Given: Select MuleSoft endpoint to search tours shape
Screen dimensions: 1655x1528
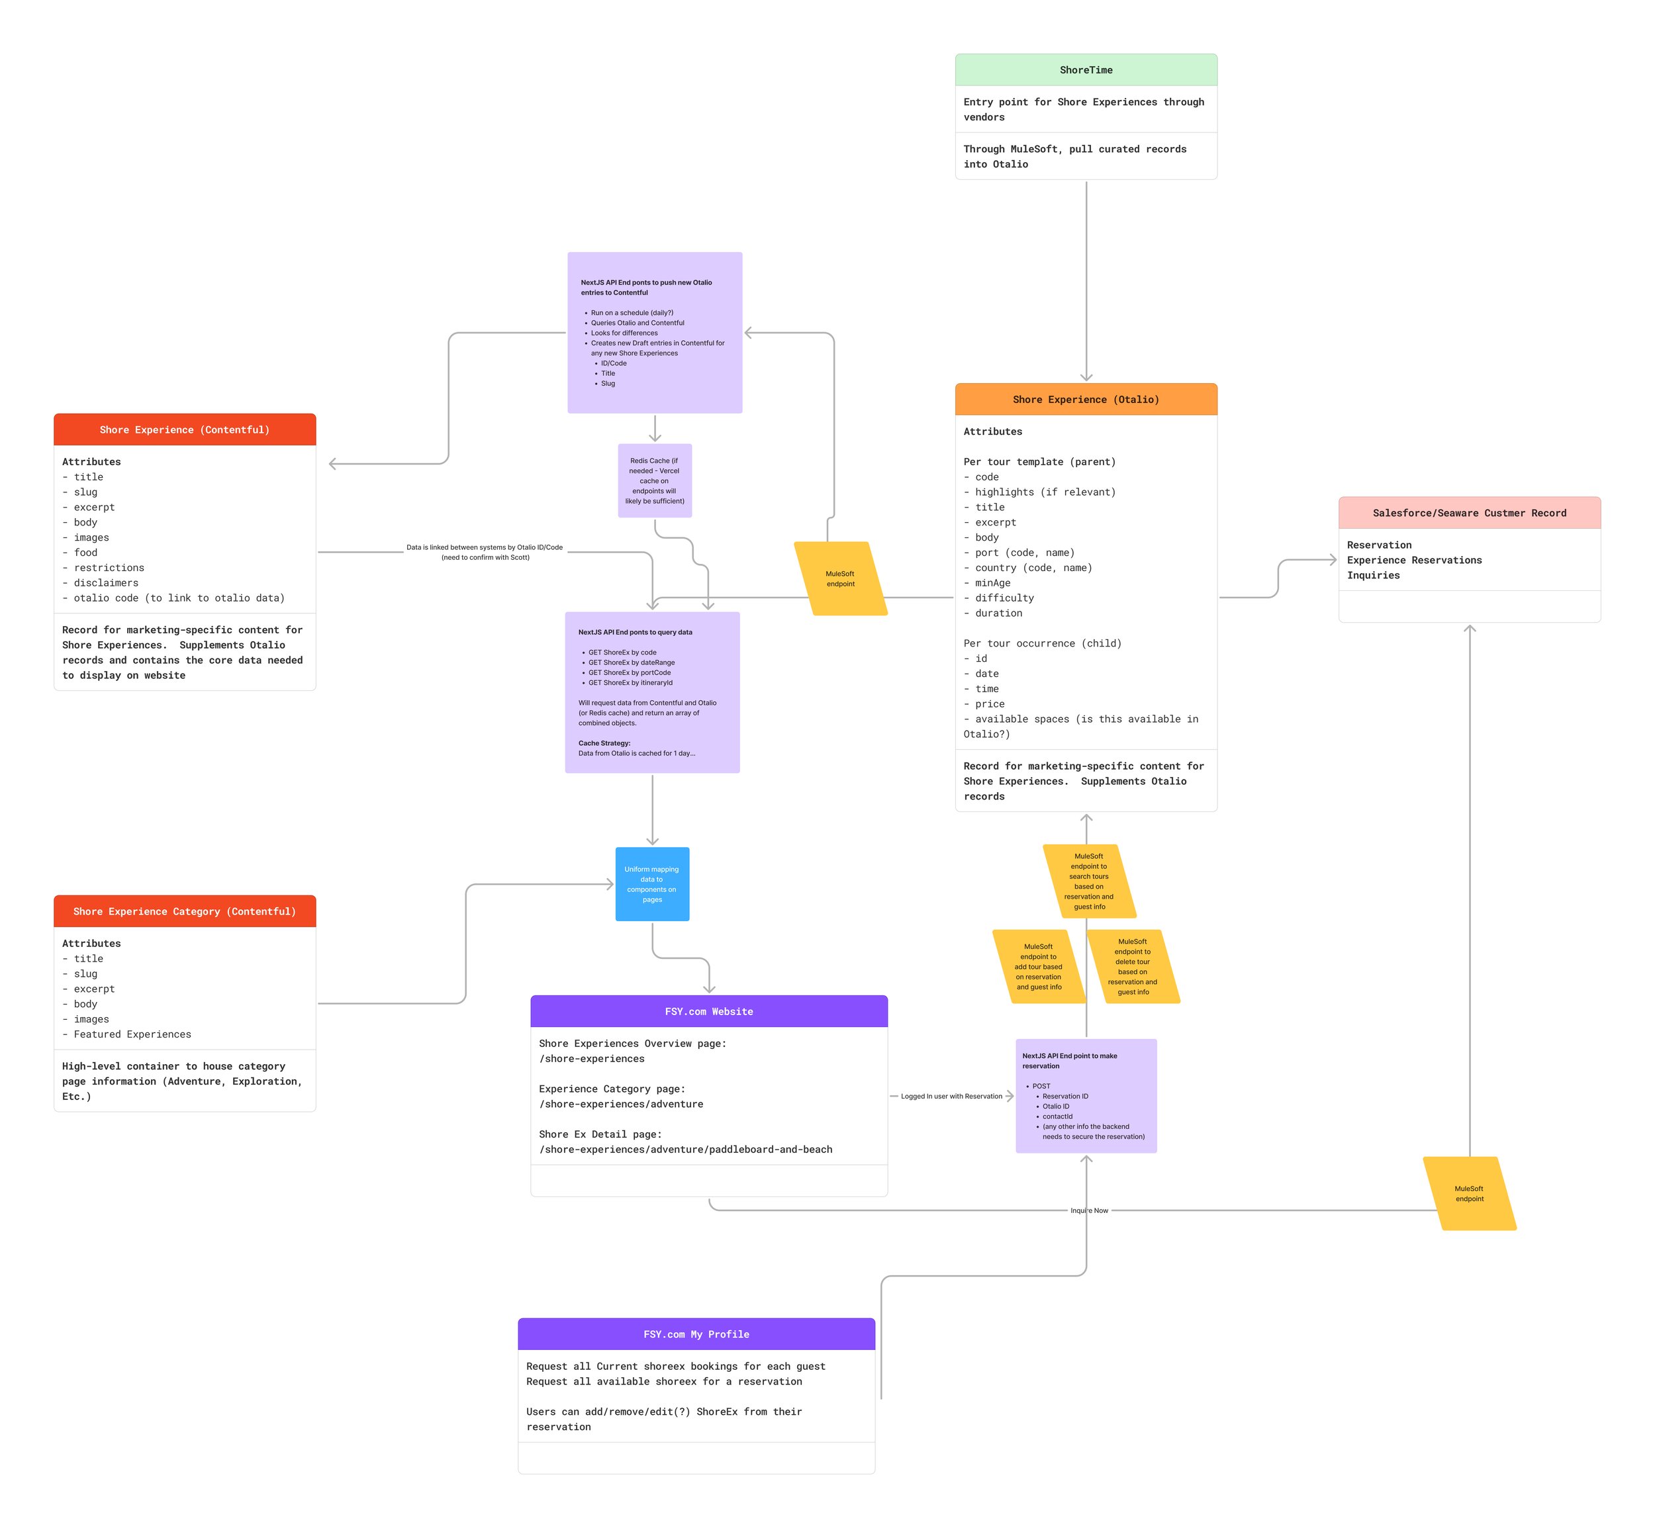Looking at the screenshot, I should [1088, 881].
